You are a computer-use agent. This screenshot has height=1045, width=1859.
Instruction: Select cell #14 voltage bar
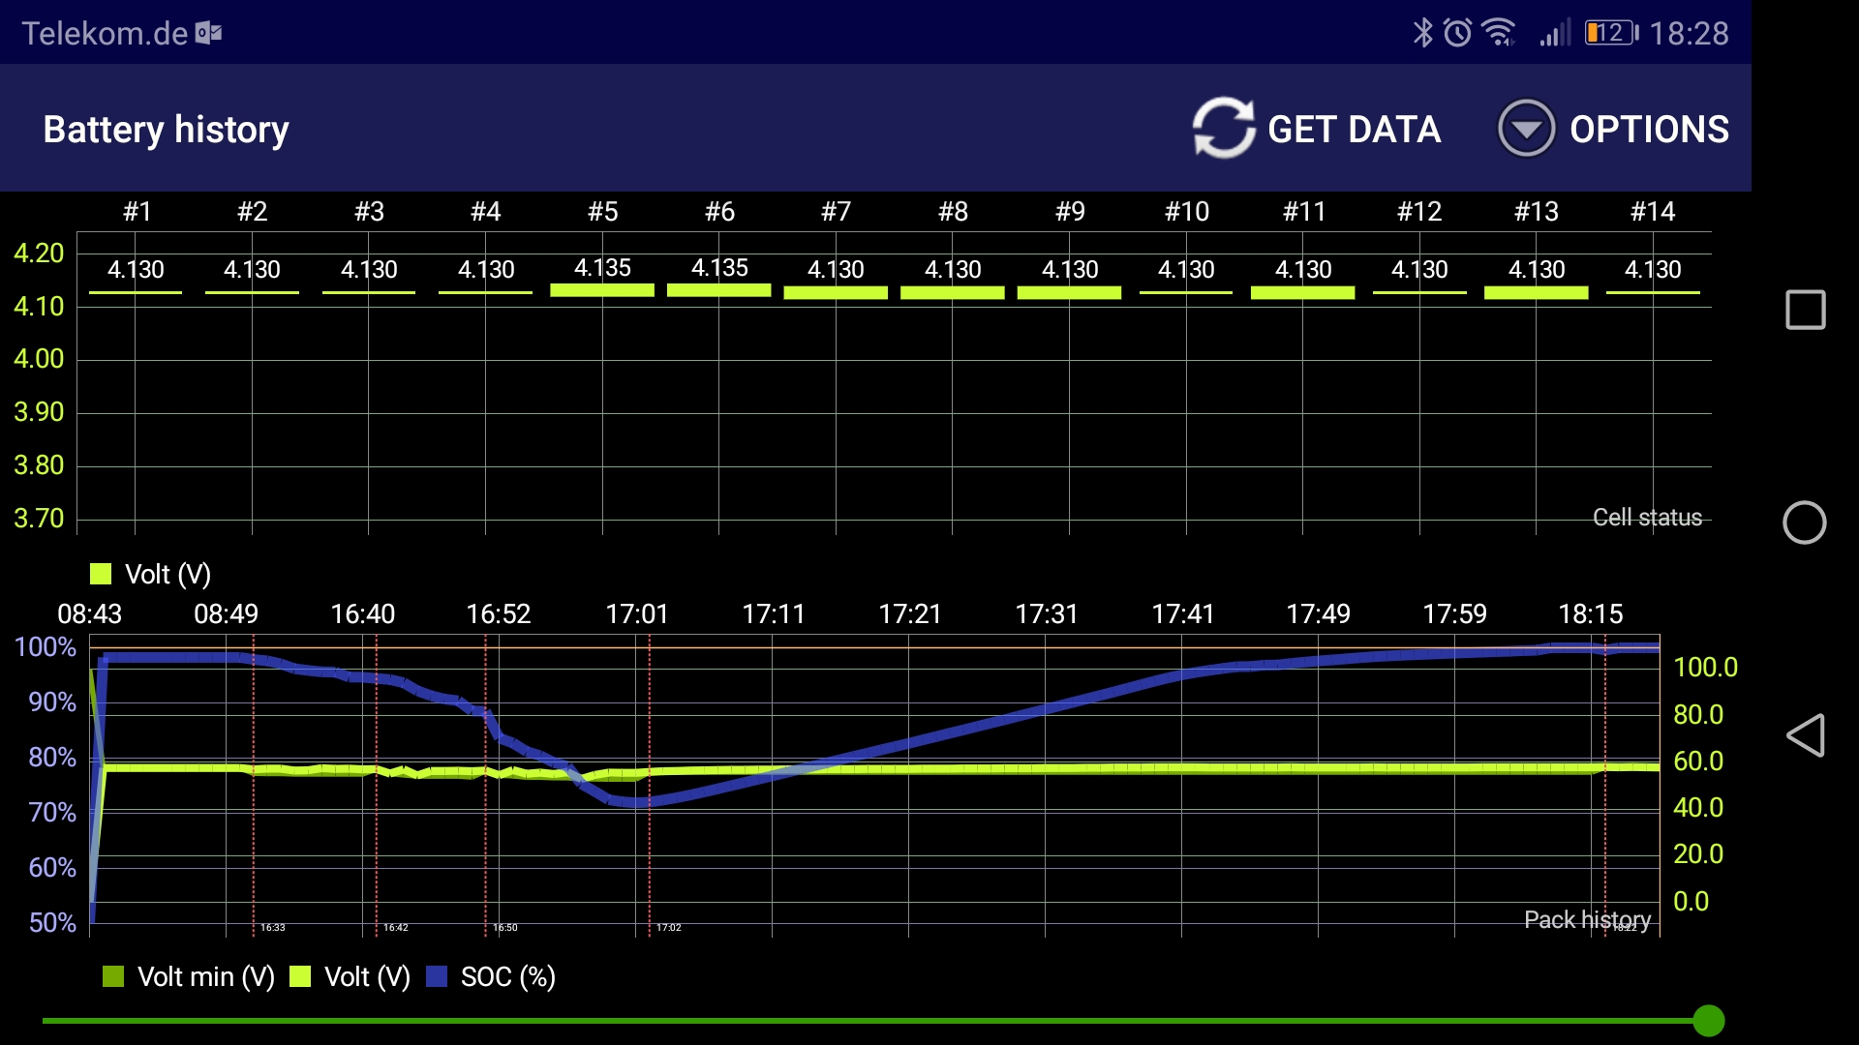1653,291
